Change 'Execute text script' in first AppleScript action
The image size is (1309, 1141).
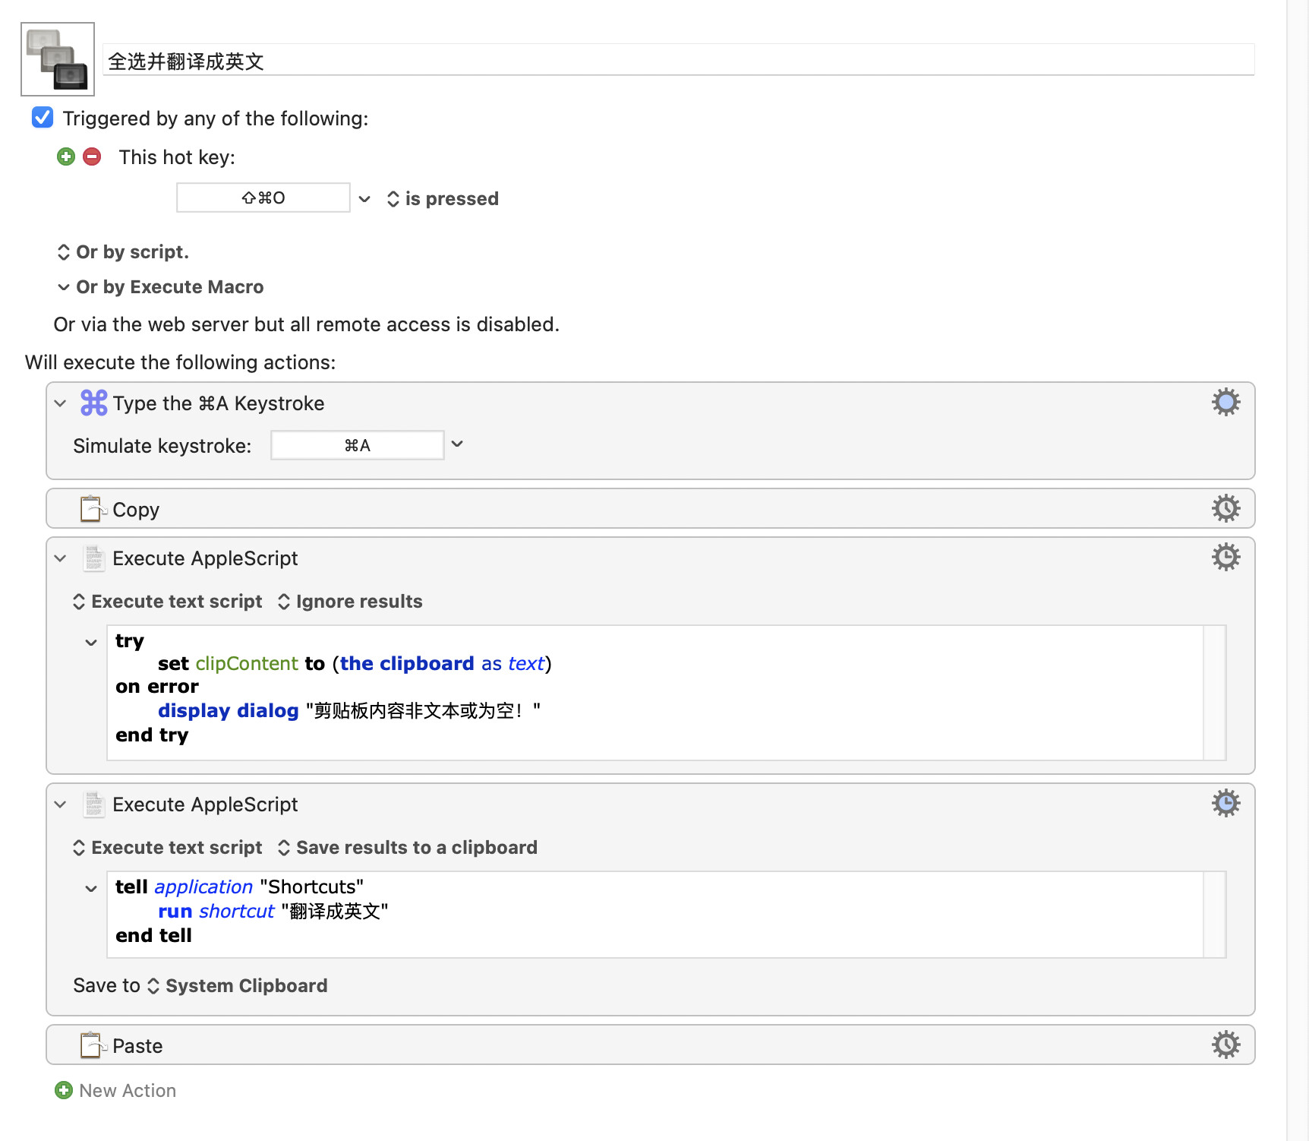tap(168, 602)
